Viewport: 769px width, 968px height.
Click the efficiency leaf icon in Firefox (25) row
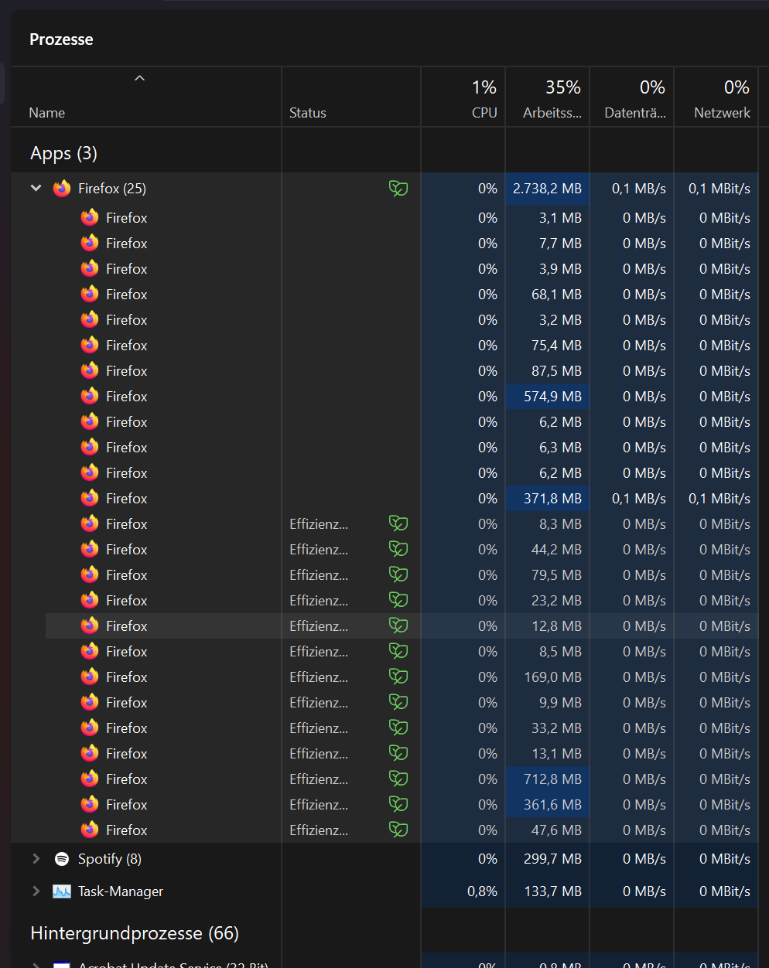click(x=398, y=188)
